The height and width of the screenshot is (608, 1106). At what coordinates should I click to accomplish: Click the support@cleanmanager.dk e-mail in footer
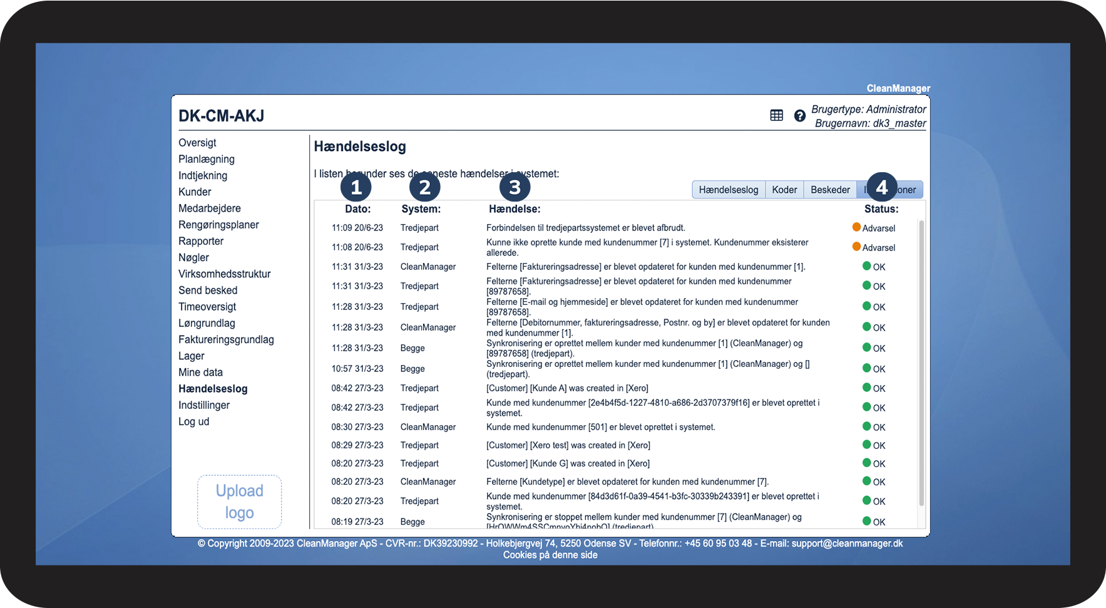pyautogui.click(x=847, y=544)
